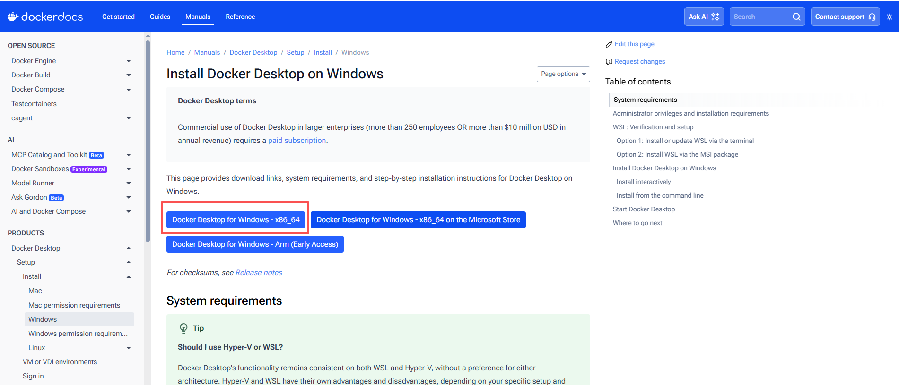
Task: Click the Tip lightbulb icon
Action: (183, 328)
